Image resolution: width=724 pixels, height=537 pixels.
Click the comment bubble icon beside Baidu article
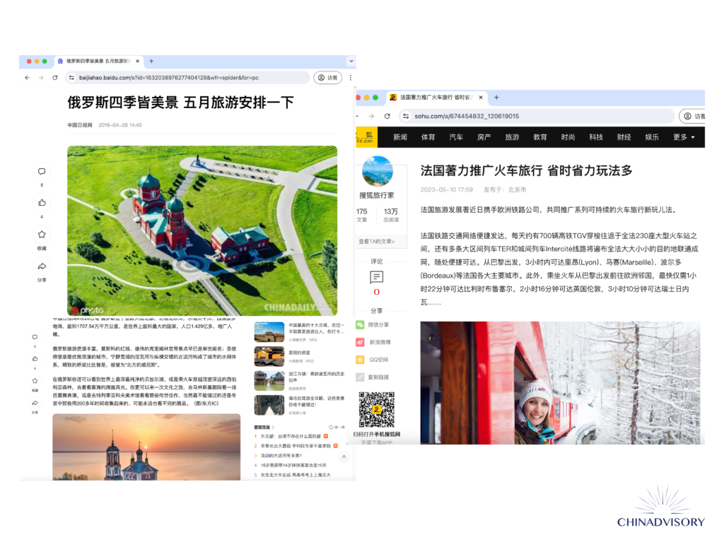pyautogui.click(x=42, y=172)
